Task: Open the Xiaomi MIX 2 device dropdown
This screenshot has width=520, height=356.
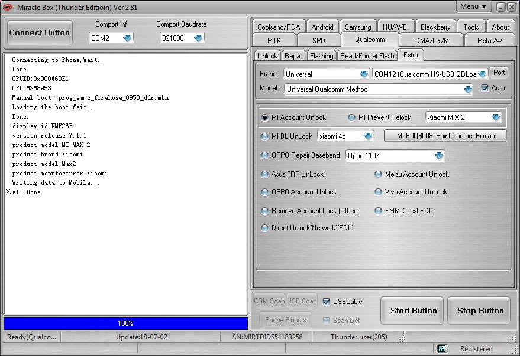Action: click(x=496, y=117)
